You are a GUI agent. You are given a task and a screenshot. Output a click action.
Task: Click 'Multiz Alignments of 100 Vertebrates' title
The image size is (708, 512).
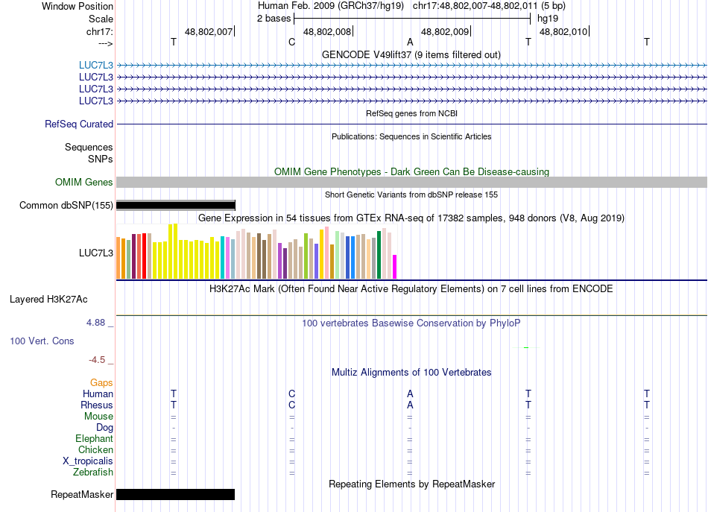point(411,373)
